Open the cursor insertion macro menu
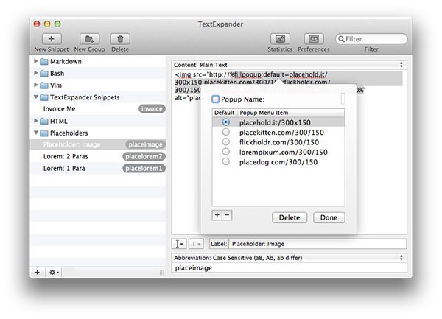 click(x=179, y=244)
